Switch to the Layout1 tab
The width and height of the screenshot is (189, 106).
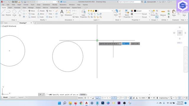click(13, 97)
